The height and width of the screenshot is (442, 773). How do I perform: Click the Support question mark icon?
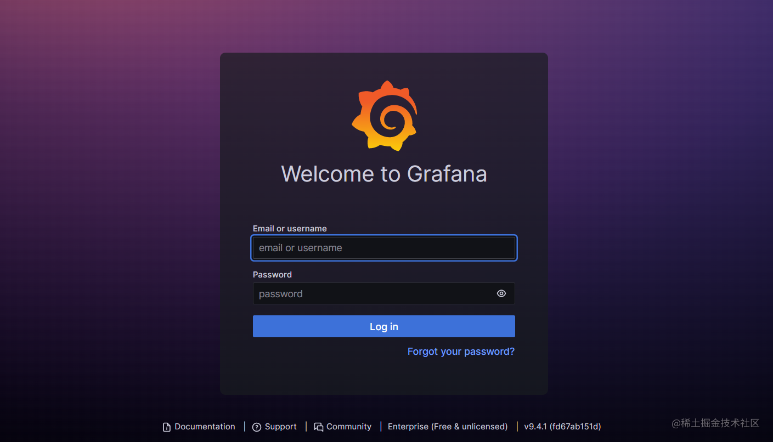(257, 427)
